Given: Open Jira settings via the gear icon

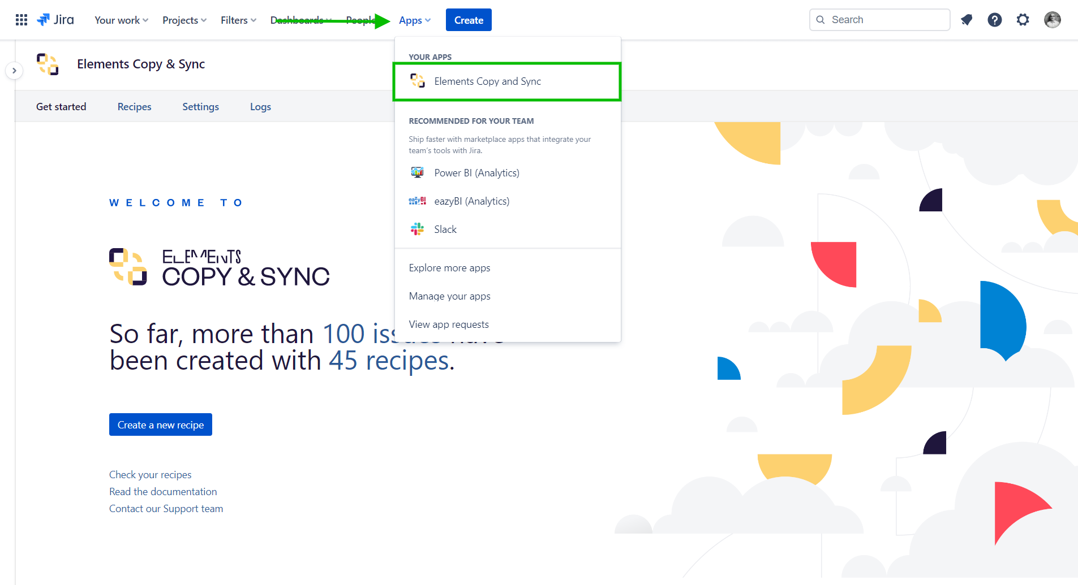Looking at the screenshot, I should pos(1023,19).
